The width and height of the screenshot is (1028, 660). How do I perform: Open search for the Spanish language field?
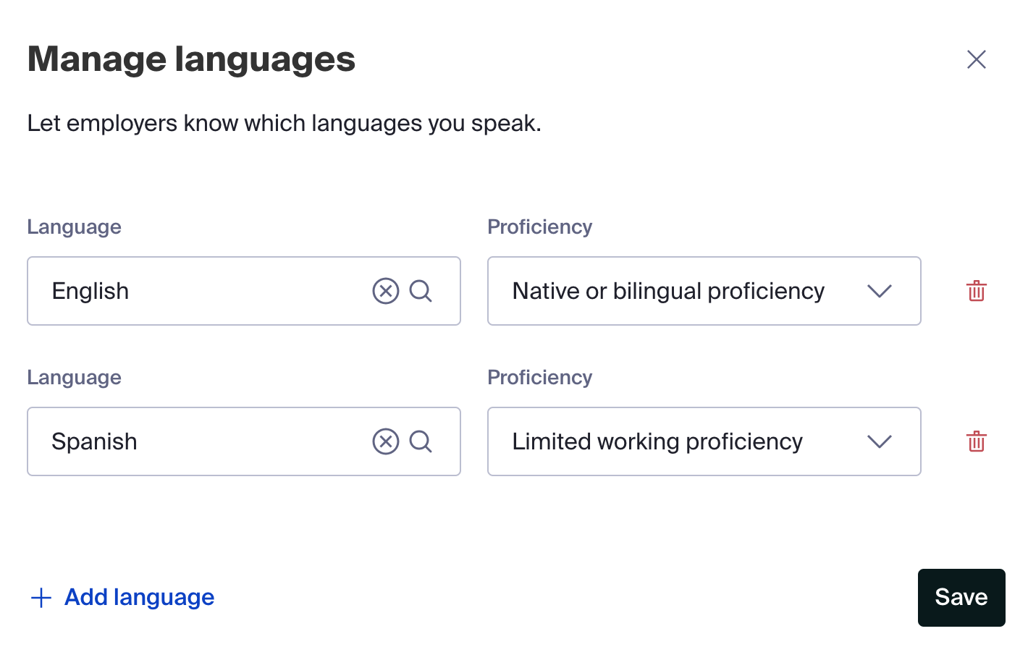[x=421, y=441]
